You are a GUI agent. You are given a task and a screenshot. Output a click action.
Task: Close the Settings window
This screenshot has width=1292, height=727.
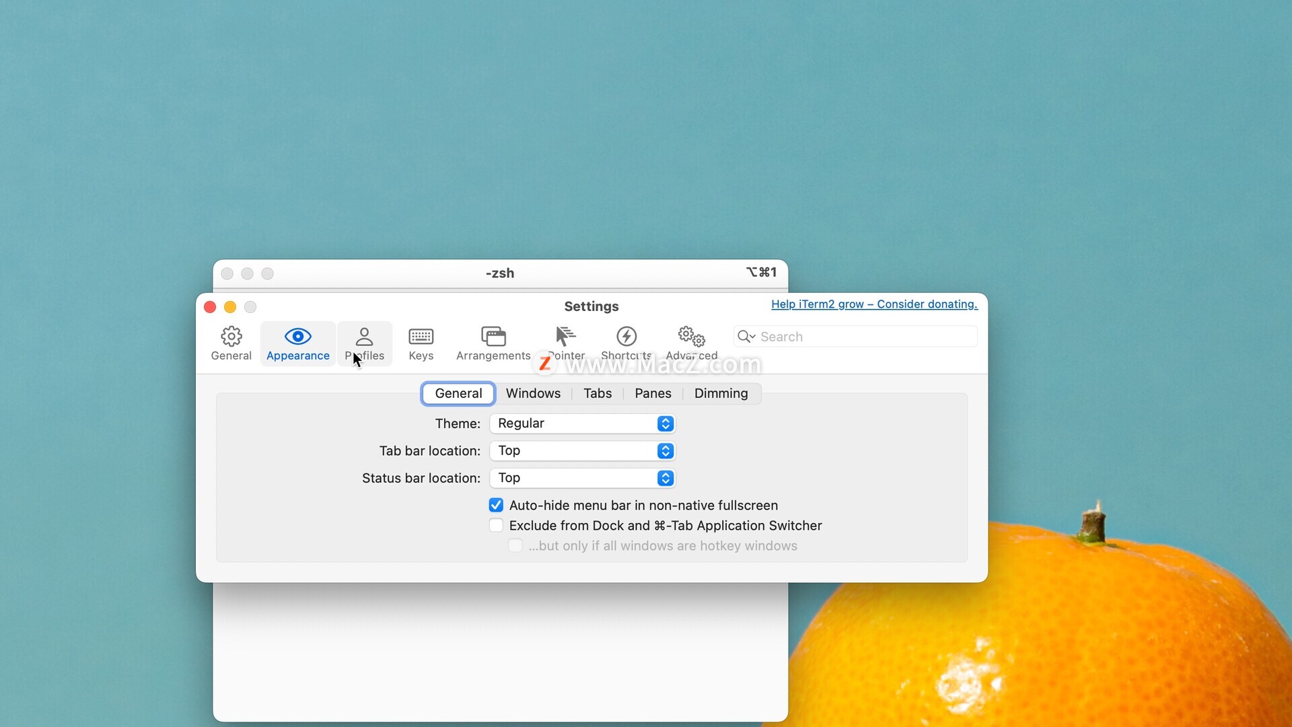[x=210, y=307]
